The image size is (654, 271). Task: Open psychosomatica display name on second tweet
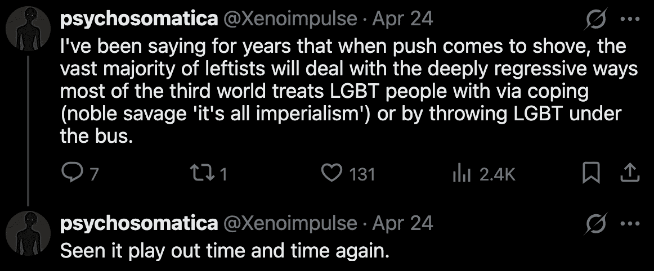pyautogui.click(x=138, y=224)
